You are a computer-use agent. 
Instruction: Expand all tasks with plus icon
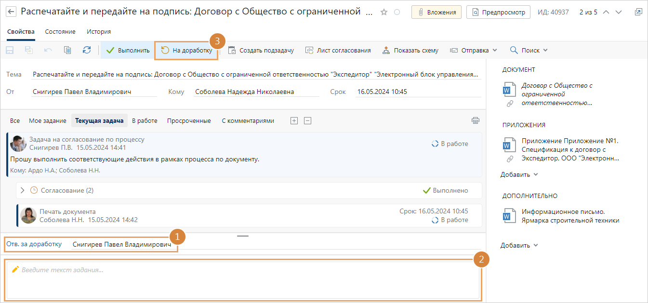point(294,121)
